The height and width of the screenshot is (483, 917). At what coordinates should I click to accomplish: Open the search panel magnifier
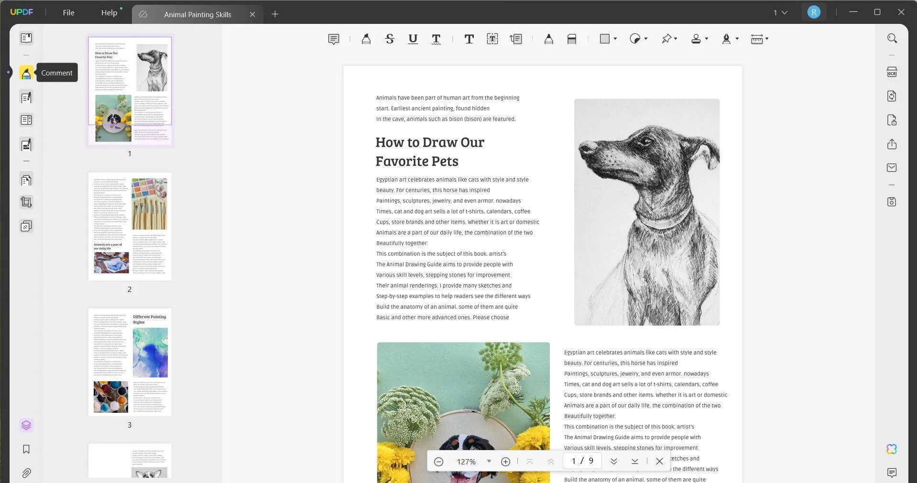(x=892, y=38)
